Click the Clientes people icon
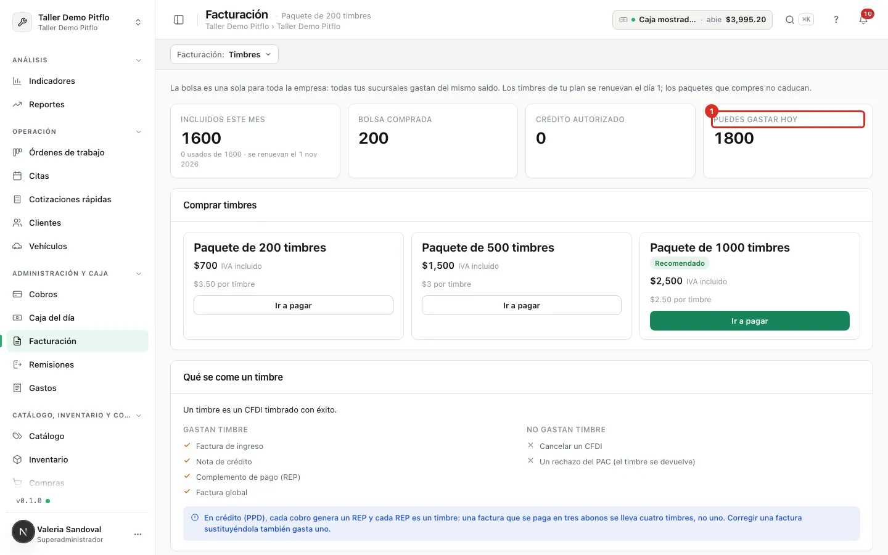888x555 pixels. click(x=17, y=223)
